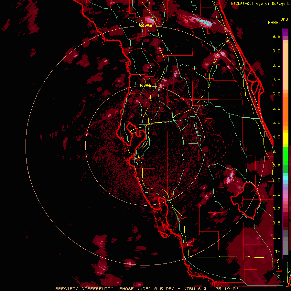Click the 1.8 value on the color scale
The image size is (291, 291).
coord(276,180)
